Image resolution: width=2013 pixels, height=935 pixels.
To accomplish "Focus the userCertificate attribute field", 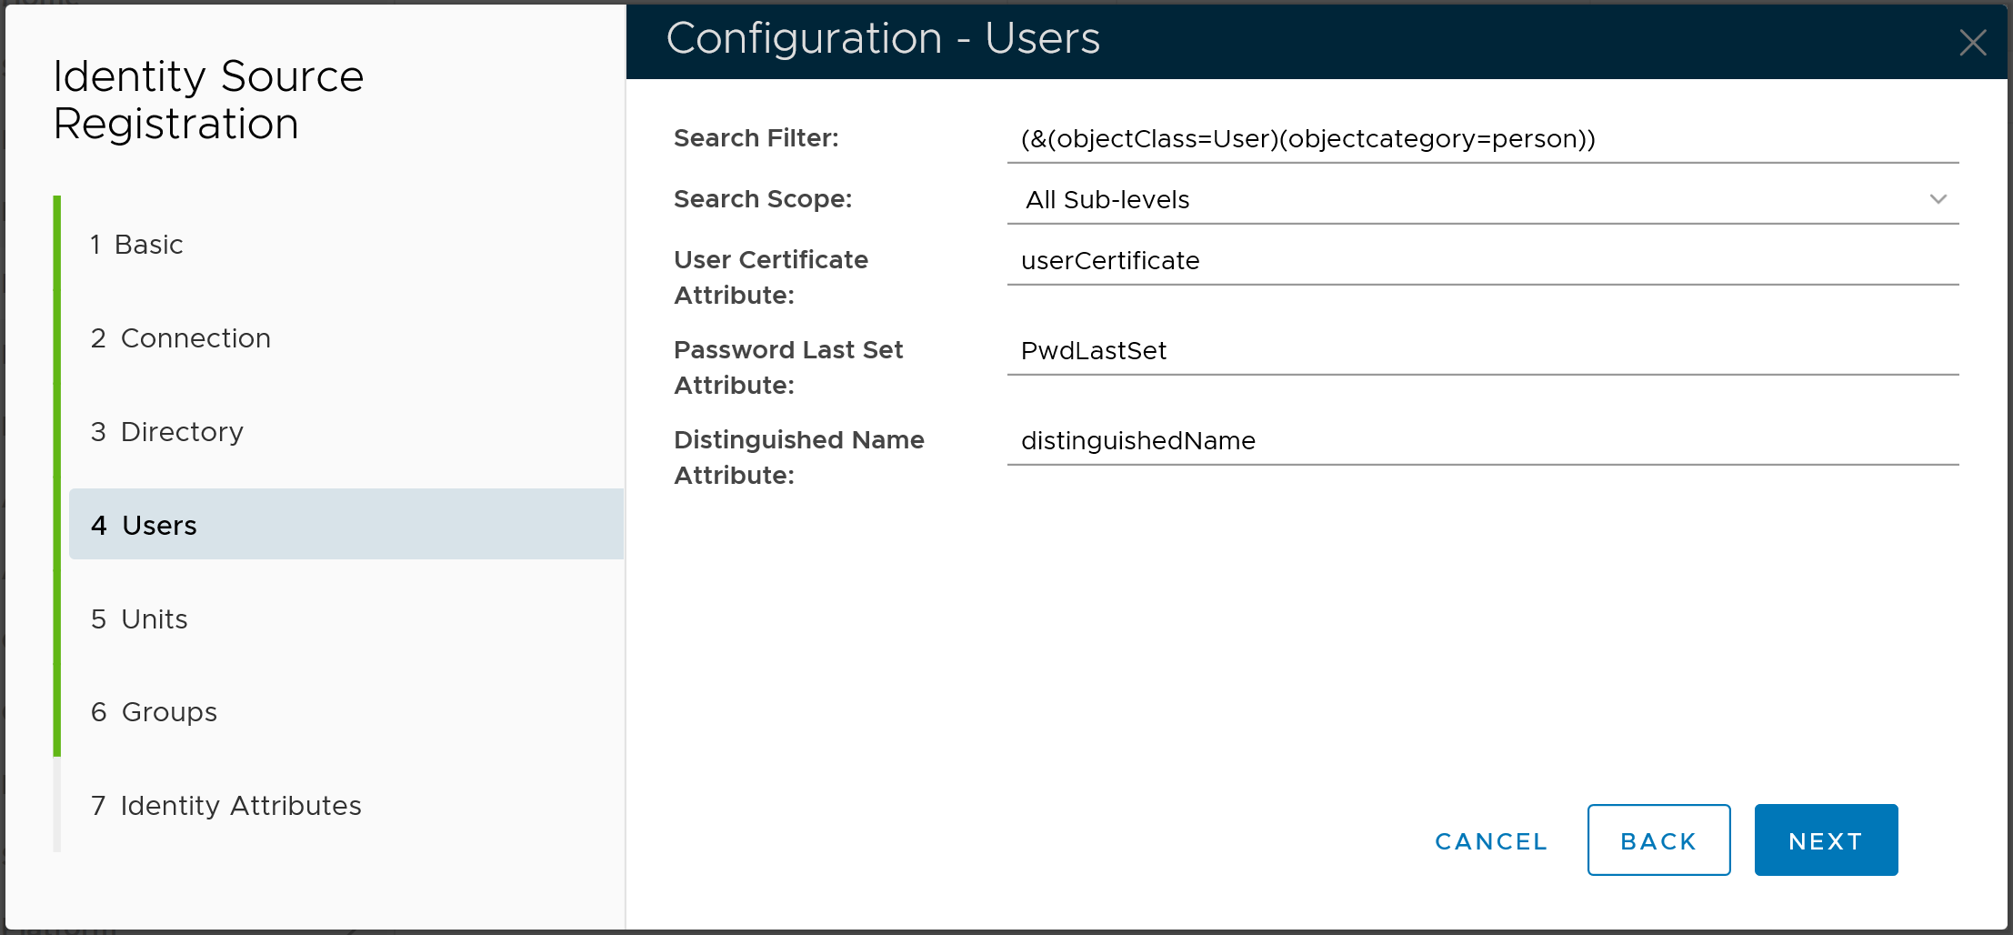I will click(1482, 261).
